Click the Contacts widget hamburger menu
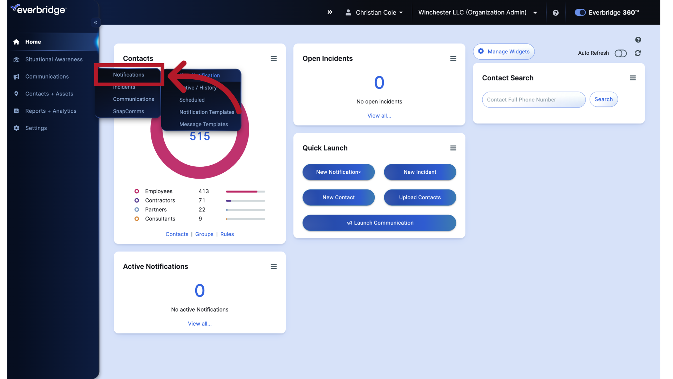 coord(274,58)
